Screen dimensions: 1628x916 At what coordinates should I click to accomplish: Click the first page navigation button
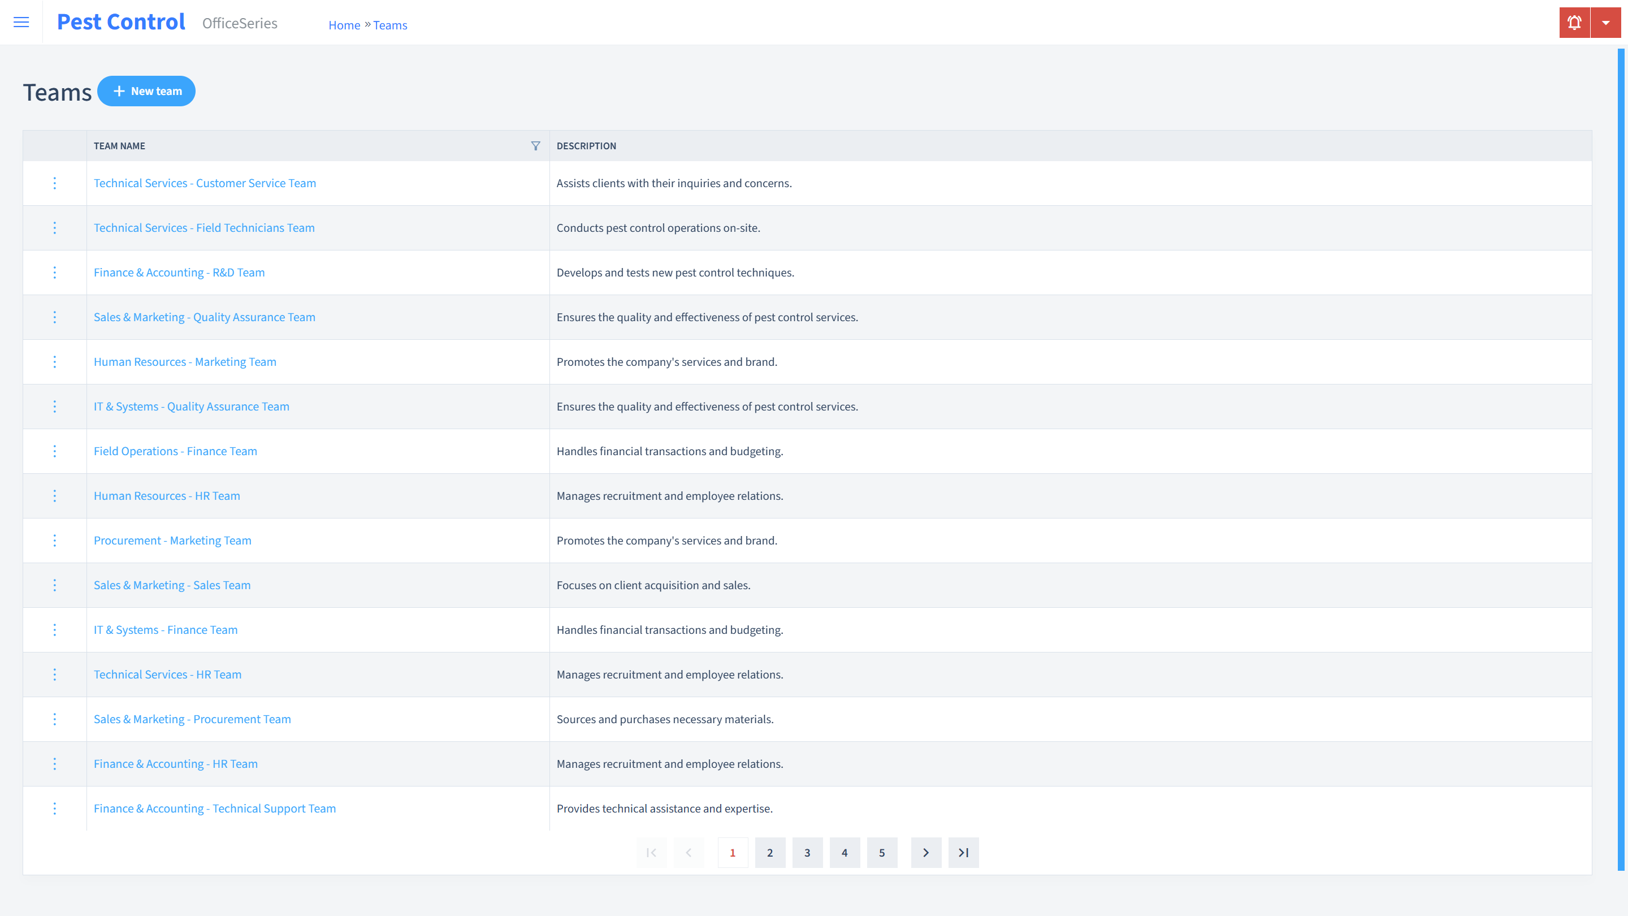(x=652, y=852)
